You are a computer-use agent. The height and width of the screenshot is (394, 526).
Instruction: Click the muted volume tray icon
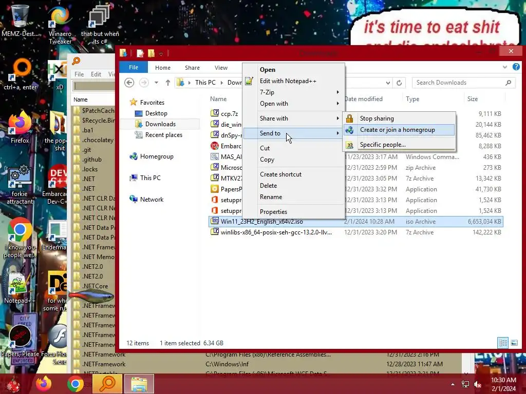(x=478, y=384)
